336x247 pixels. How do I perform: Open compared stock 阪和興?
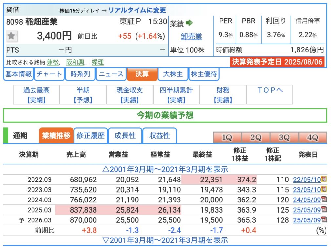(75, 62)
